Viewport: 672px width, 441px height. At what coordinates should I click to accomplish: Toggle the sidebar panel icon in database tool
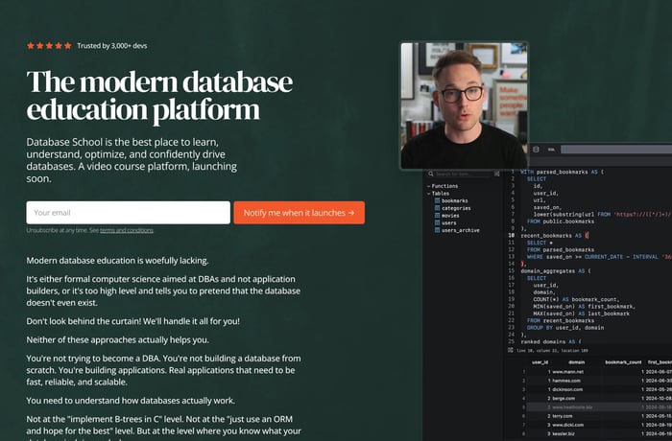point(536,150)
